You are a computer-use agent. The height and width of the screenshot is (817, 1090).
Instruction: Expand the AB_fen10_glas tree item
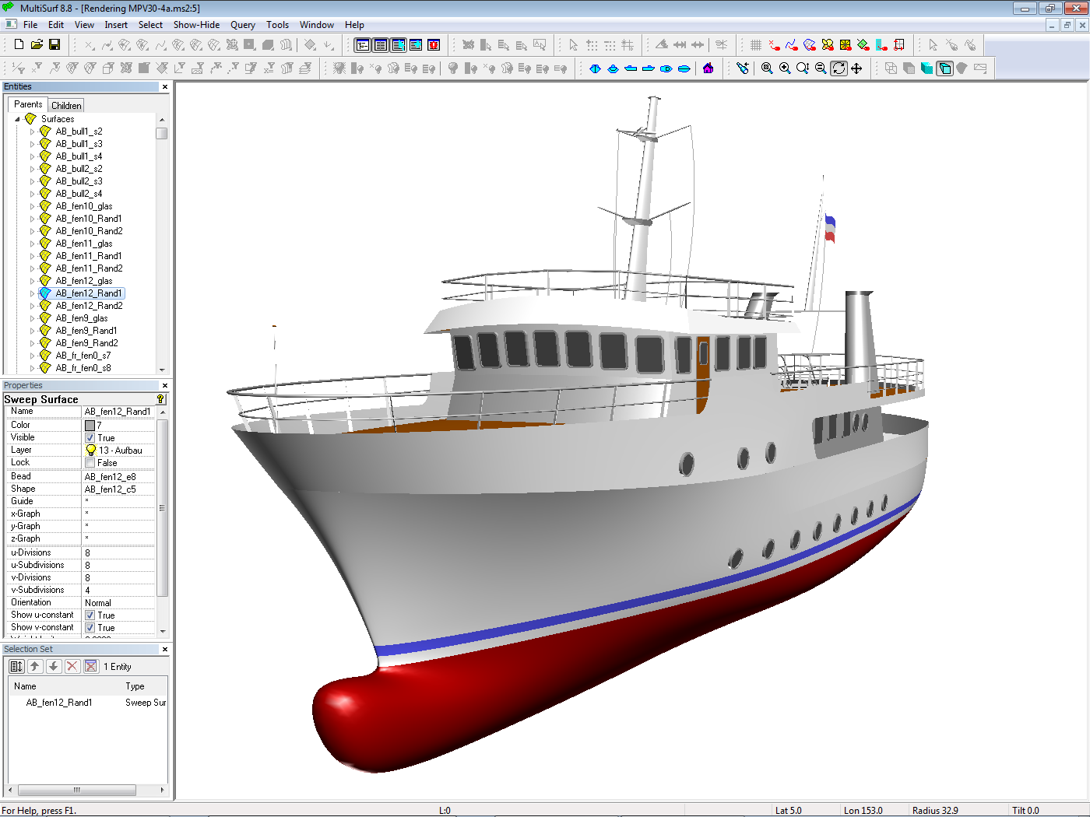coord(32,206)
